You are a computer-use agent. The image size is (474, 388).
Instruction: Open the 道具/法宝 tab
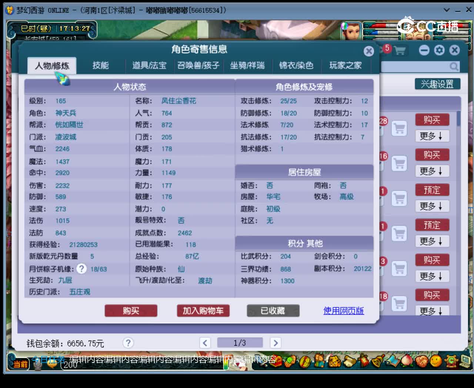149,66
